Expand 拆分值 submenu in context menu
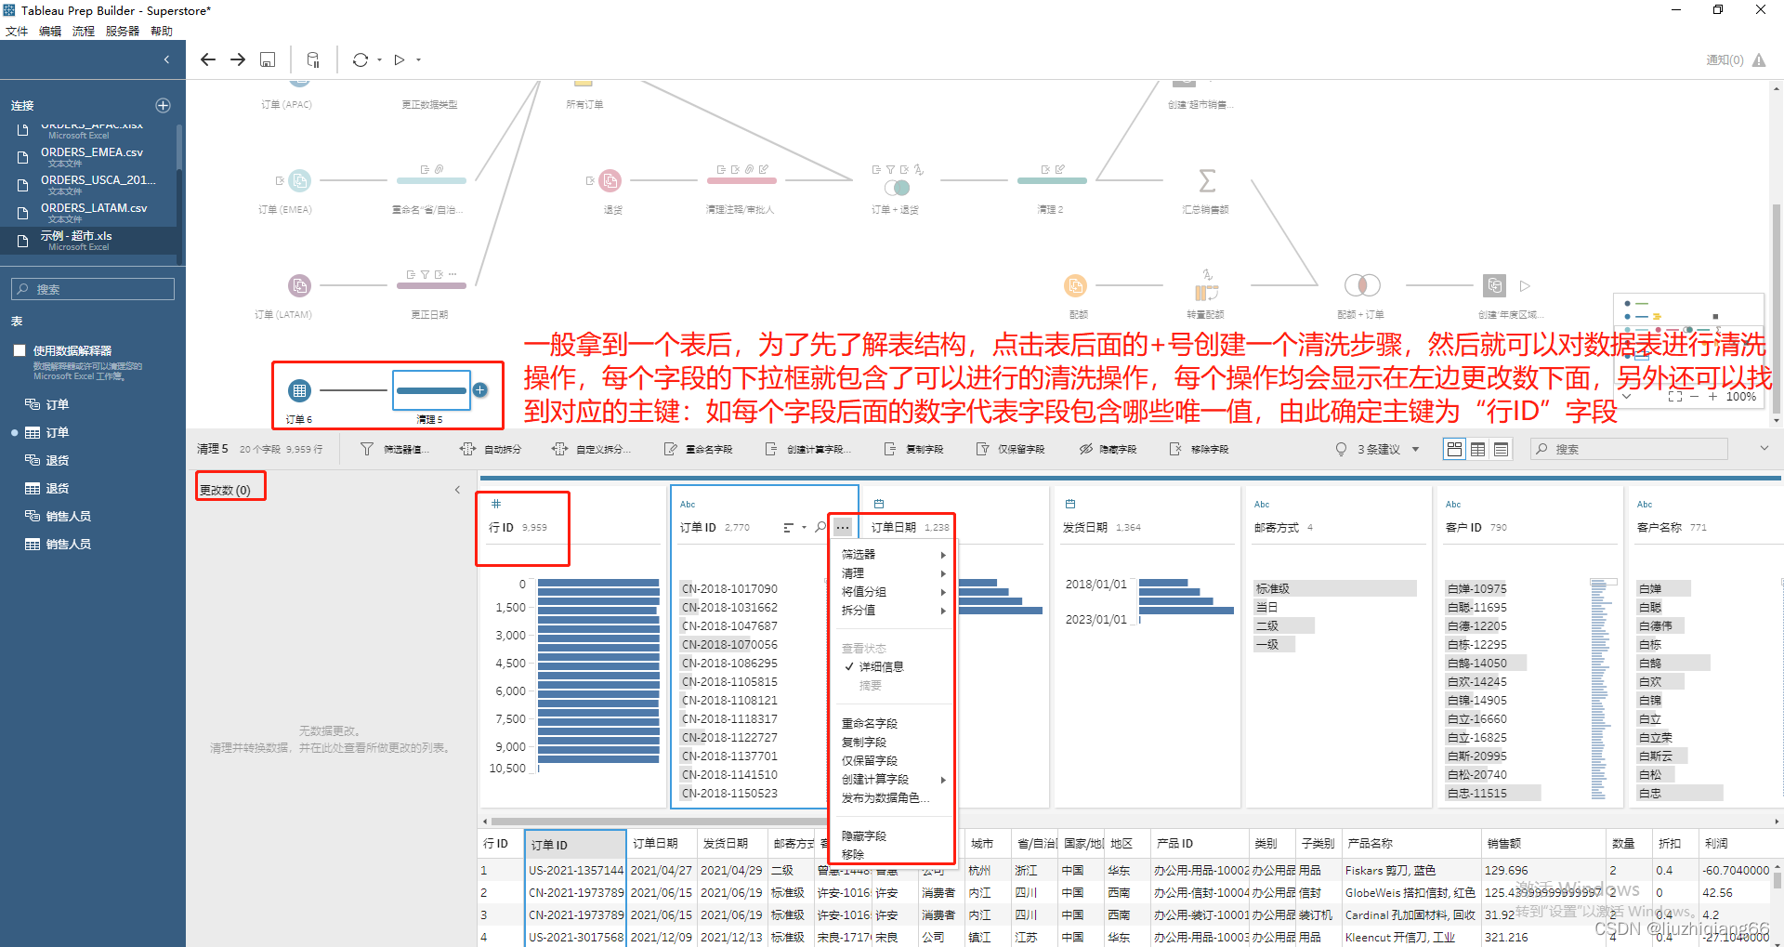Image resolution: width=1784 pixels, height=947 pixels. [893, 611]
